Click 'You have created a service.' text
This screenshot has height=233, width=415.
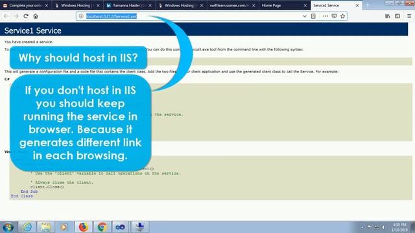pyautogui.click(x=29, y=41)
